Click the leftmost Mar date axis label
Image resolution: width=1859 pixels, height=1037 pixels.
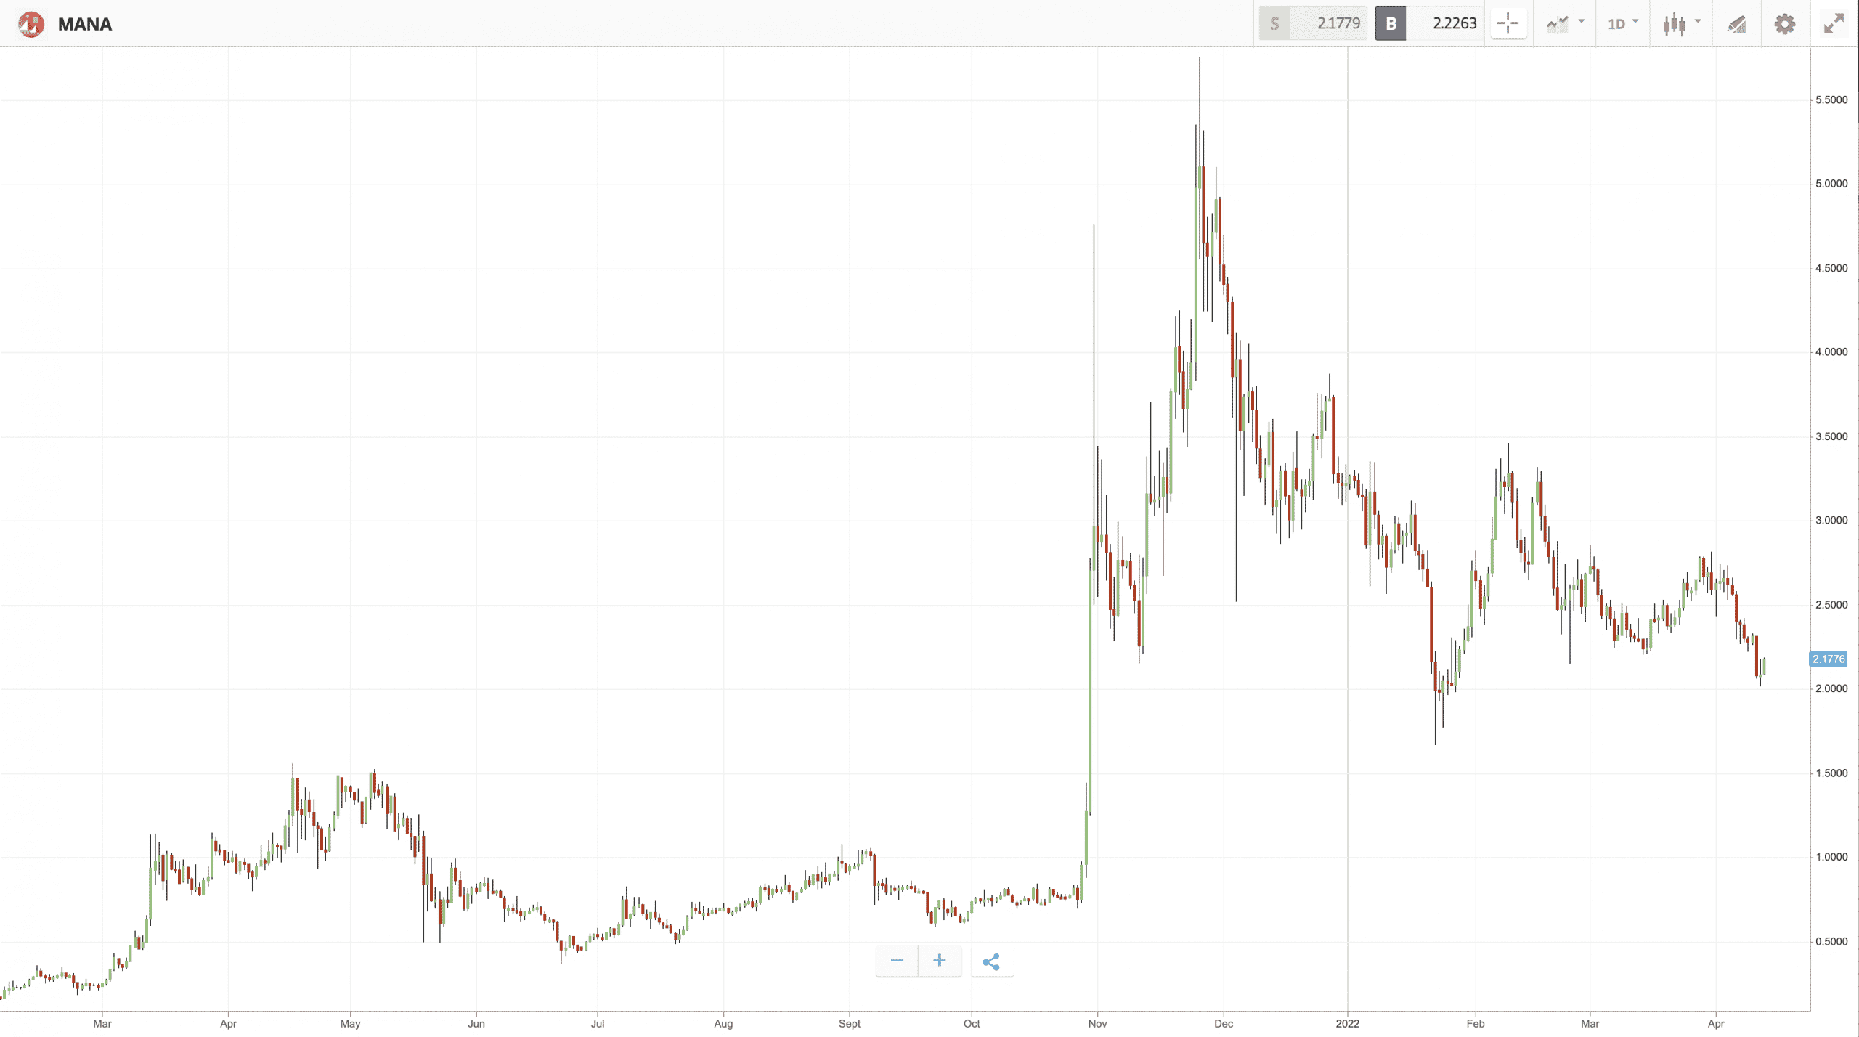tap(102, 1024)
